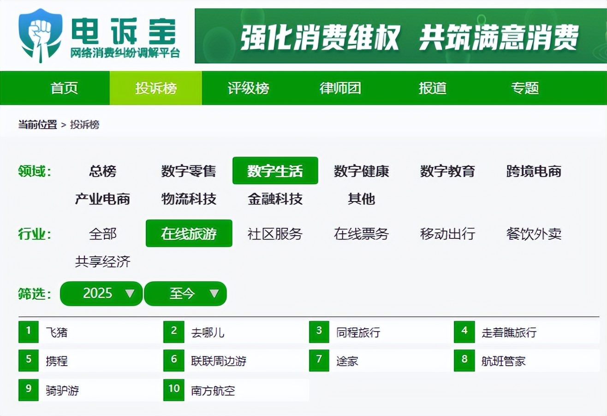Expand the 至今 period dropdown
The width and height of the screenshot is (607, 416).
tap(185, 294)
